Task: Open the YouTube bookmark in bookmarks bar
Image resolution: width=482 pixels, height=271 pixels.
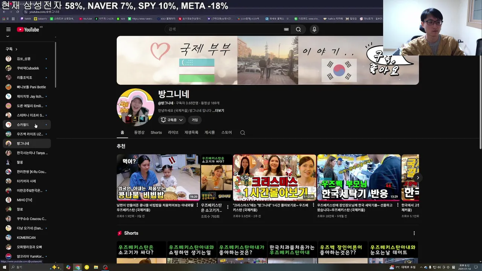Action: pos(85,18)
